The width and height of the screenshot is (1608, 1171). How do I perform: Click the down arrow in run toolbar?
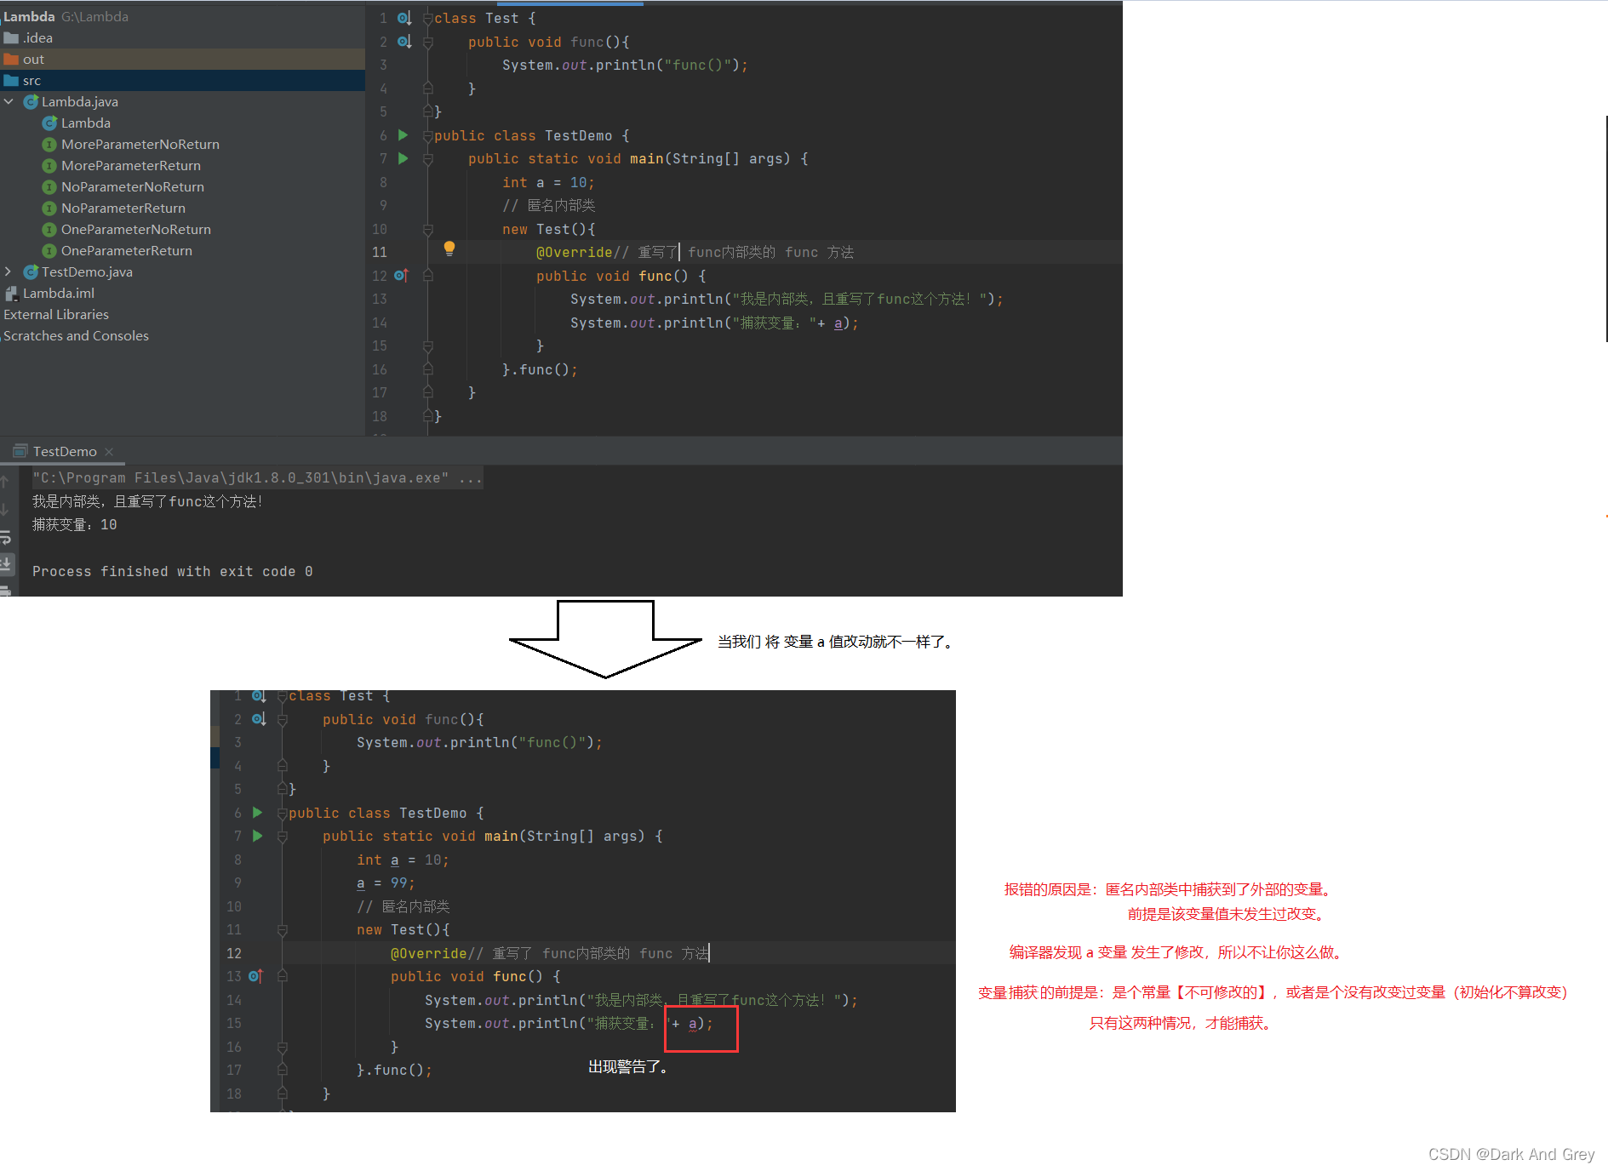[5, 510]
